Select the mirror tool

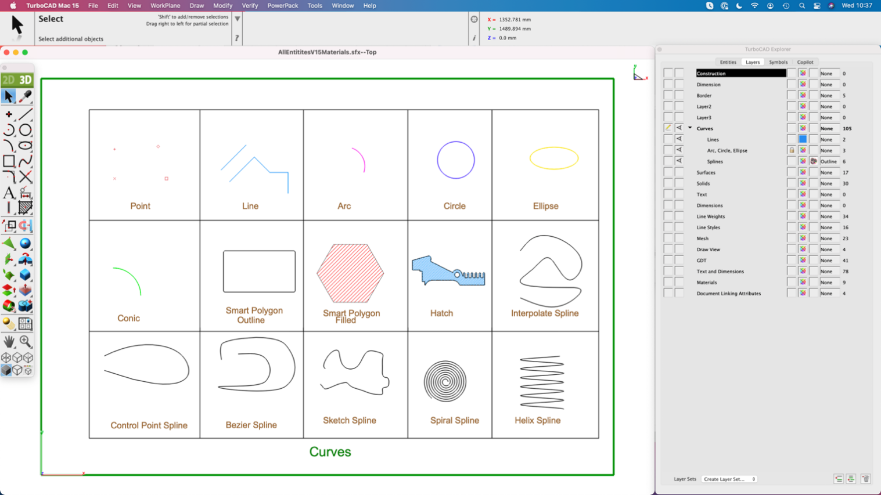[25, 226]
